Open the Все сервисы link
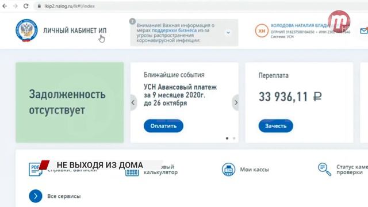Screen dimensions: 368x207 (x=64, y=196)
